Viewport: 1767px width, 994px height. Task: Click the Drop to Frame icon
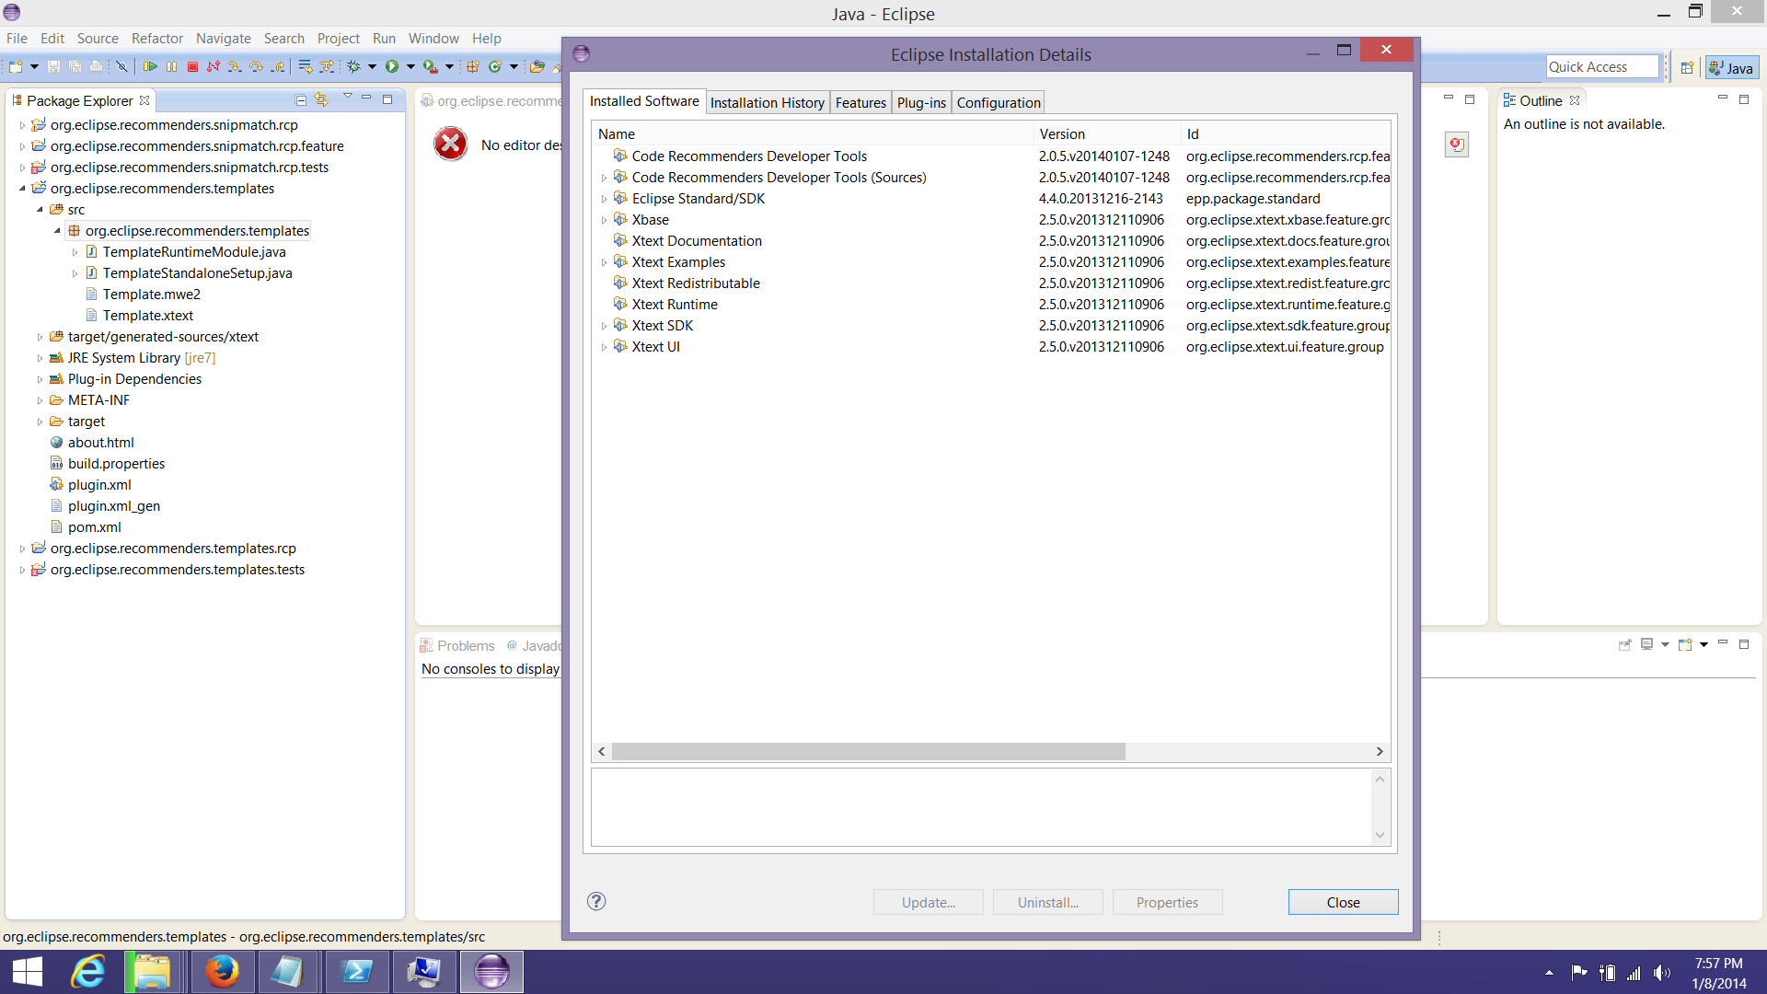click(305, 66)
